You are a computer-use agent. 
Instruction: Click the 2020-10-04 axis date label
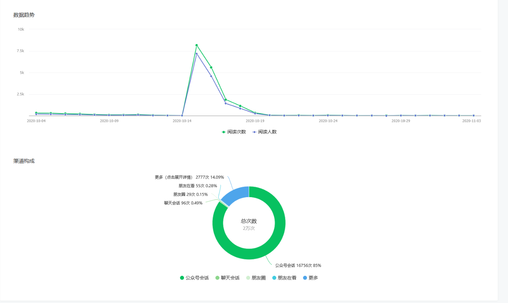(x=36, y=121)
